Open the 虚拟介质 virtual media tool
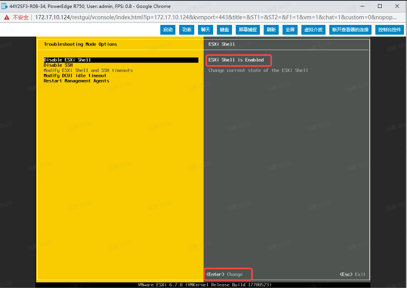The width and height of the screenshot is (407, 288). 313,29
